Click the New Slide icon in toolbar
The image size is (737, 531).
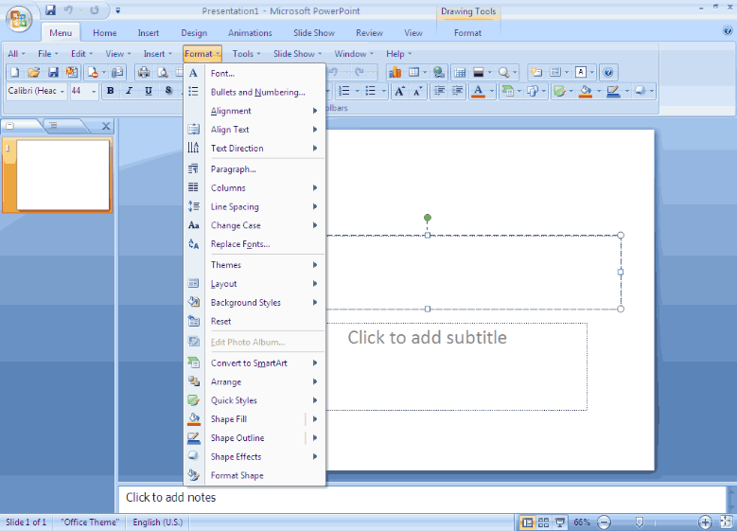coord(536,73)
